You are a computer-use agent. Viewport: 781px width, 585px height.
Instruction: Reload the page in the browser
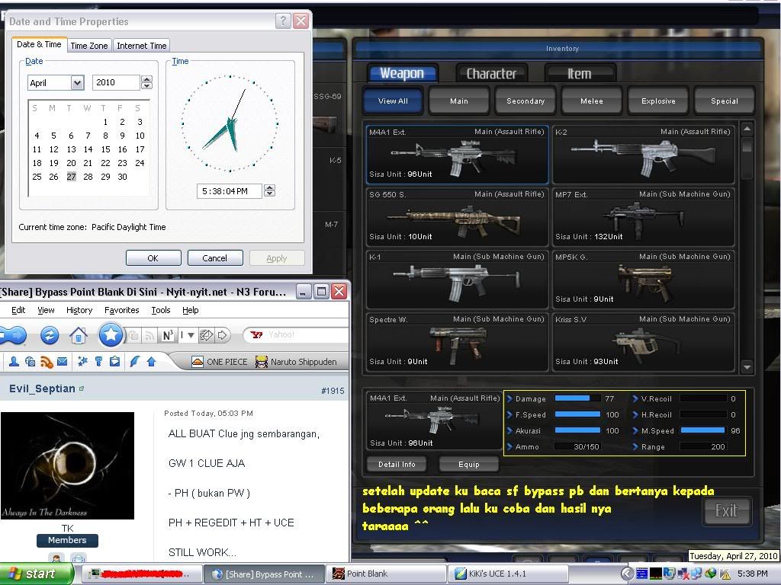click(x=50, y=335)
